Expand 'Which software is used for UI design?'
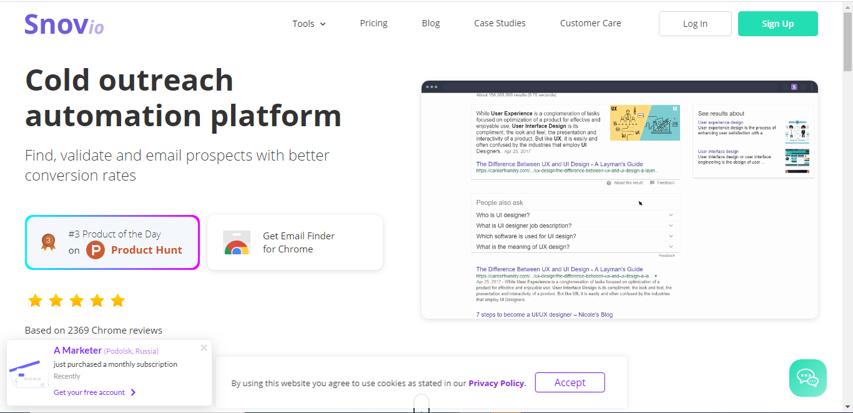 575,236
